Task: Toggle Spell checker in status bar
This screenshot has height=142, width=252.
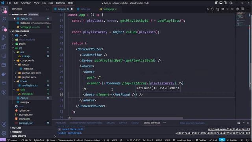Action: [x=213, y=140]
